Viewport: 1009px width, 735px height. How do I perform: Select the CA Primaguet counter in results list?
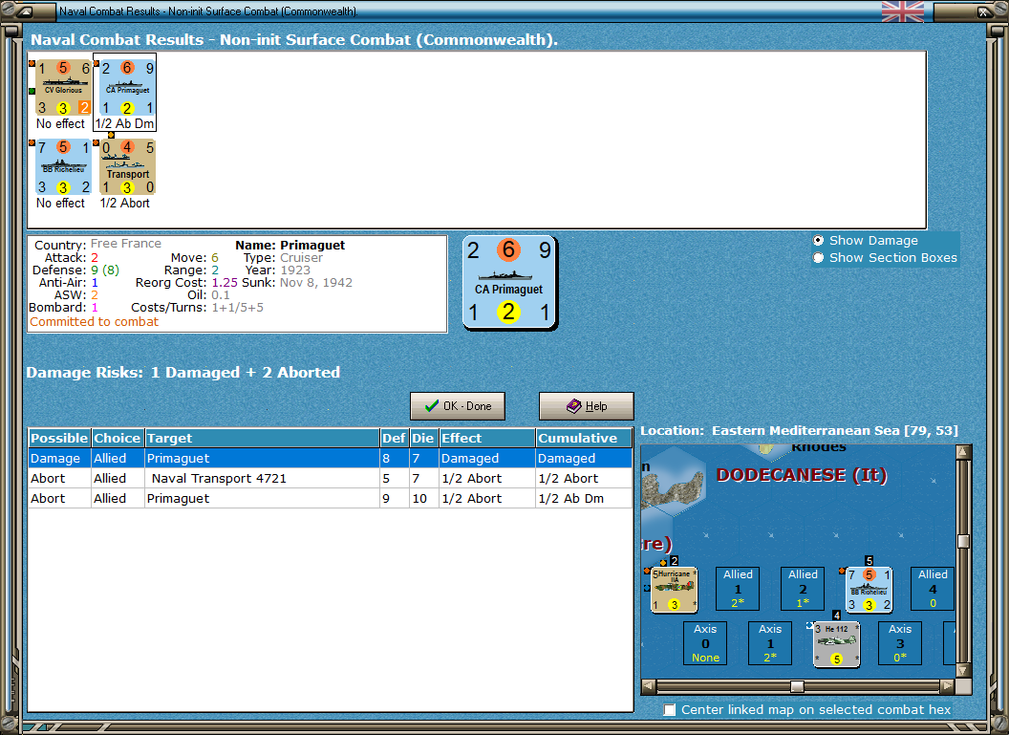[127, 88]
